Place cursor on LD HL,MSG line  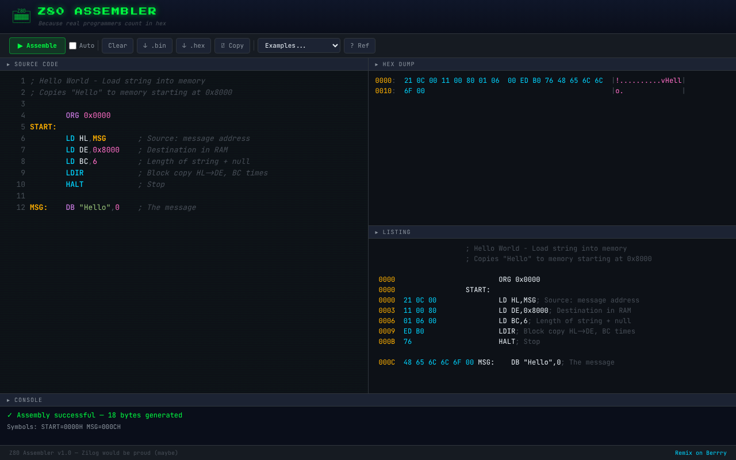click(86, 139)
